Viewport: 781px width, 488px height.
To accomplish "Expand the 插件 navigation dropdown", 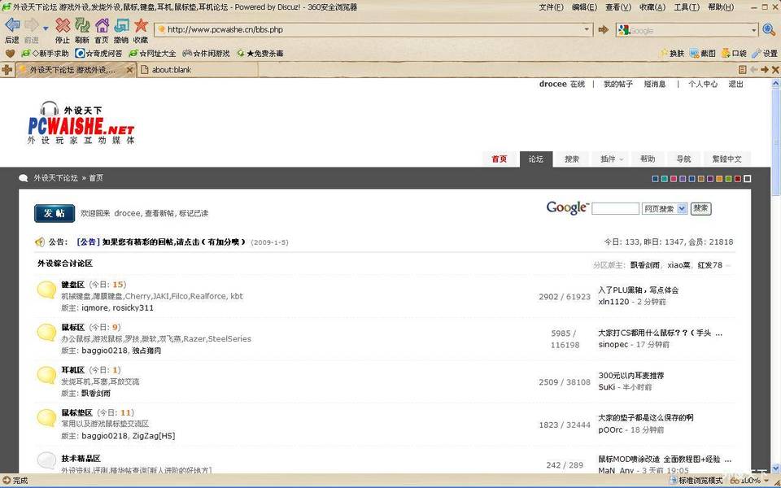I will pos(612,159).
